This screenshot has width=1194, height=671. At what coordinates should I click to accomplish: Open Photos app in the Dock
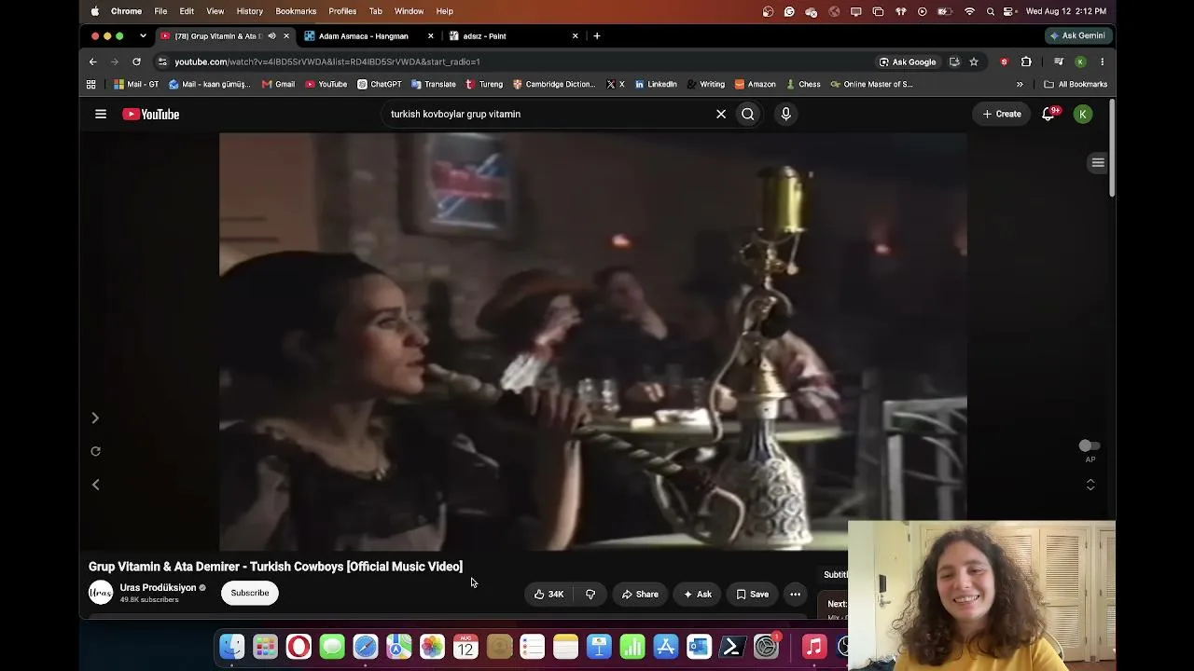point(432,646)
